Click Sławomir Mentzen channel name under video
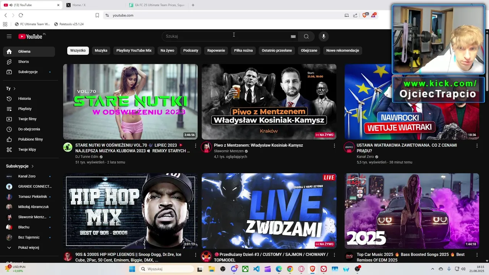Viewport: 489px width, 275px height. pos(228,151)
